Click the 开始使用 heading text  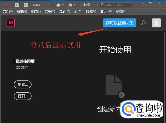coord(115,50)
